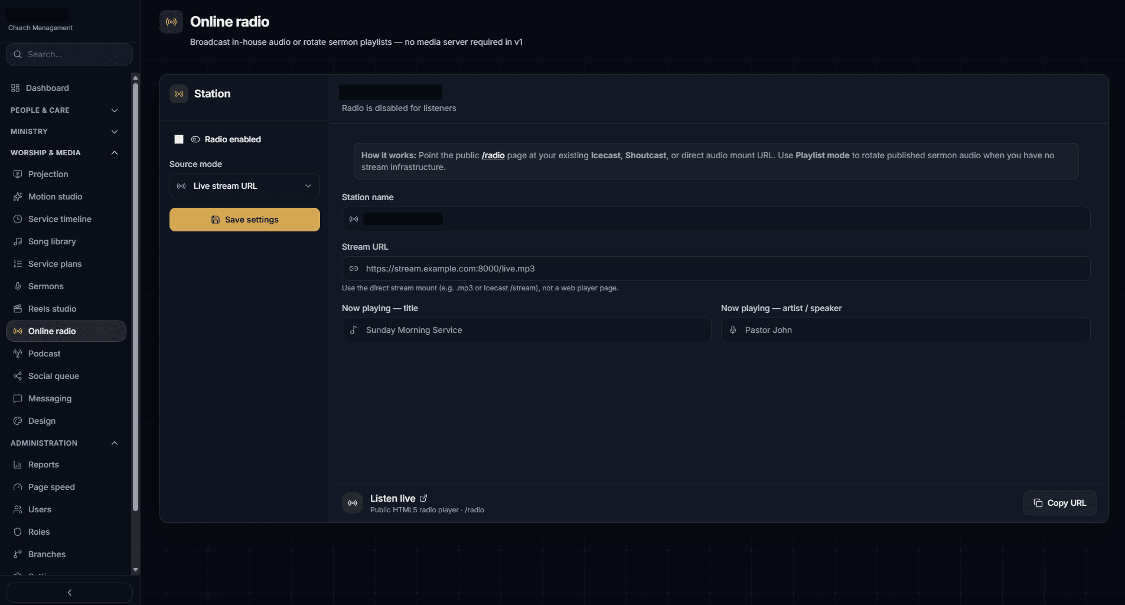Open Service plans in sidebar

(x=66, y=264)
